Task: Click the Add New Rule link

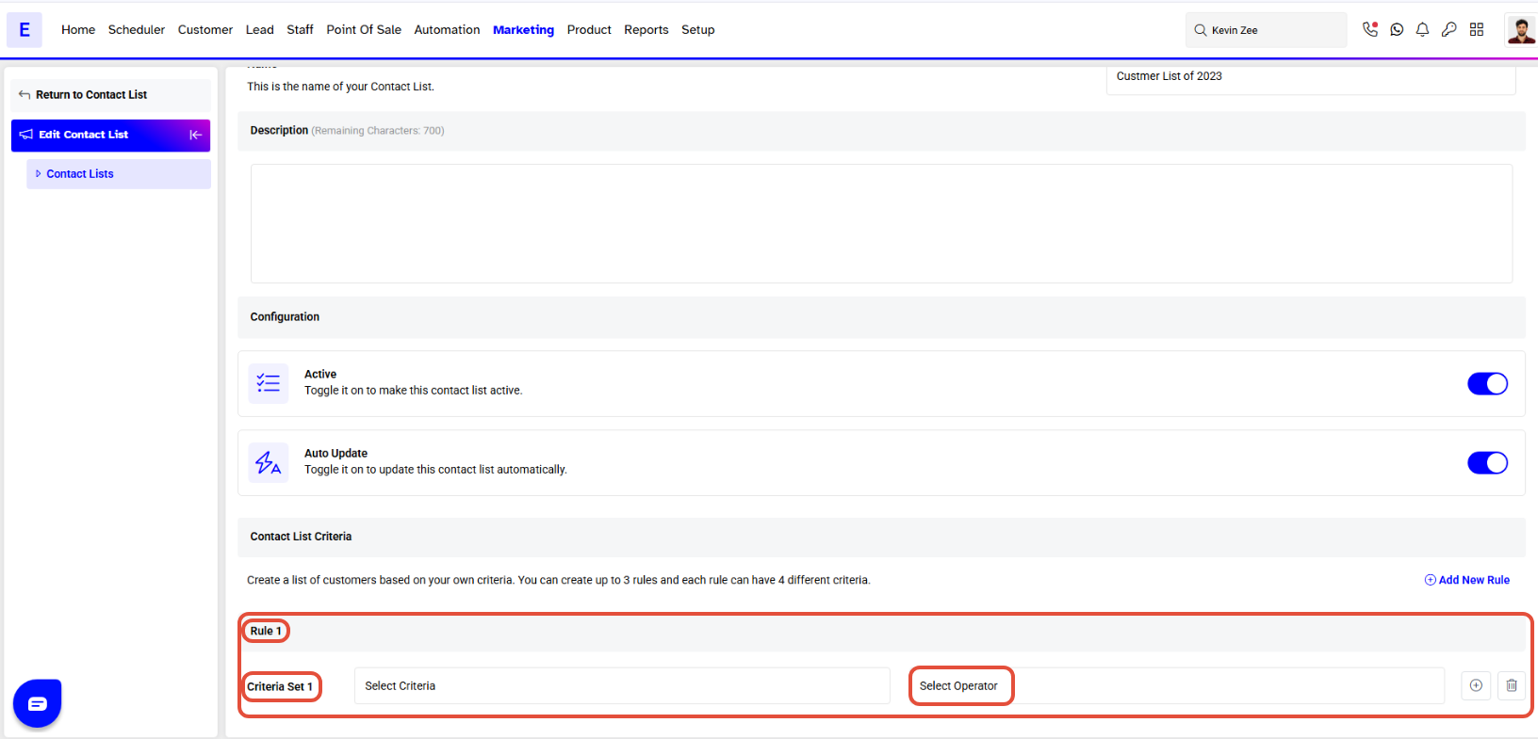Action: click(1467, 580)
